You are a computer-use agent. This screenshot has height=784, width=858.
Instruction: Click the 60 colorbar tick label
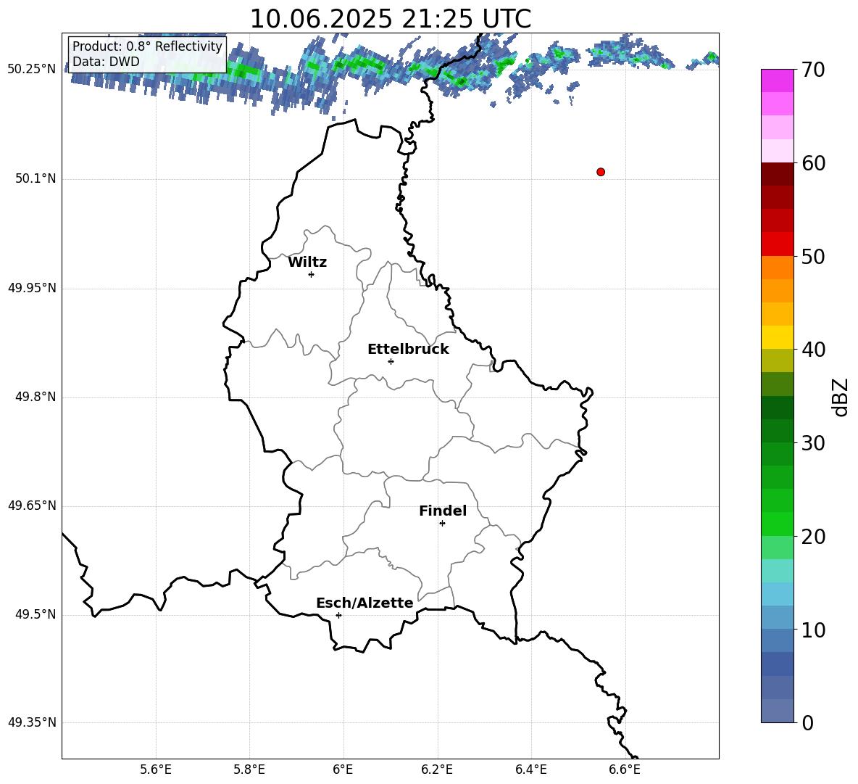pyautogui.click(x=813, y=163)
